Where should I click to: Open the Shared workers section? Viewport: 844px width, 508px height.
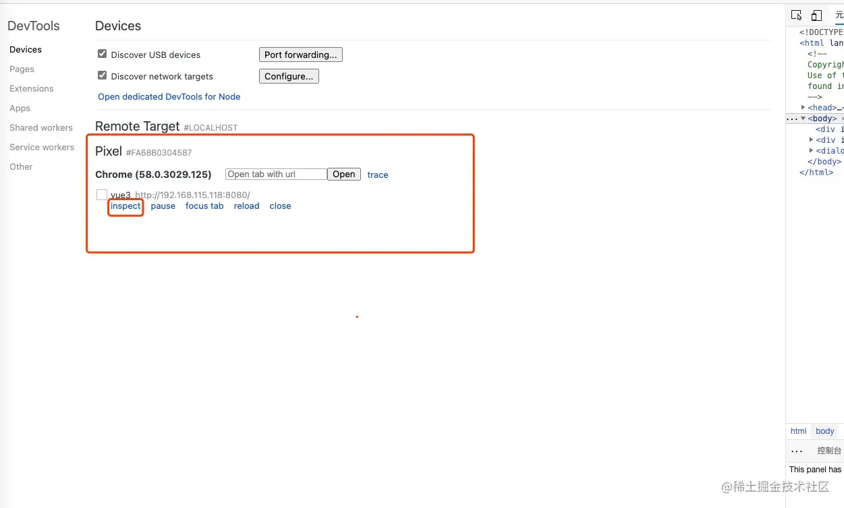pyautogui.click(x=41, y=128)
